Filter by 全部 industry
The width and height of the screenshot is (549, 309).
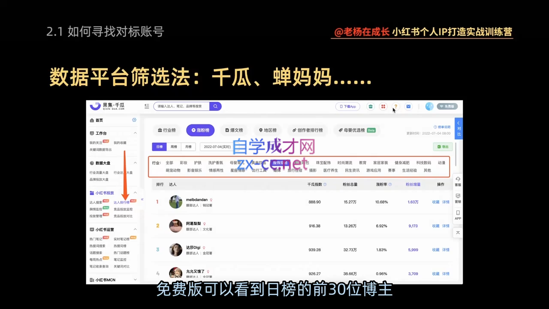169,163
